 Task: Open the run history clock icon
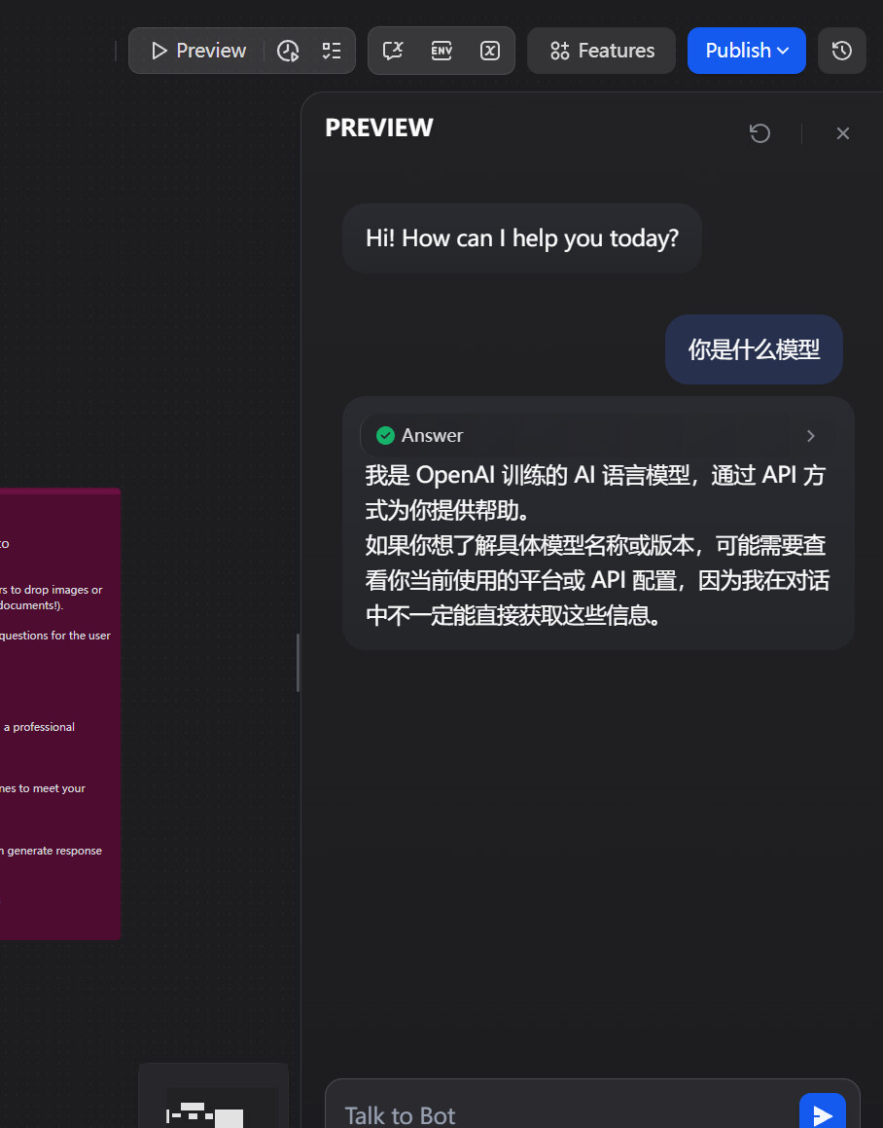[289, 51]
